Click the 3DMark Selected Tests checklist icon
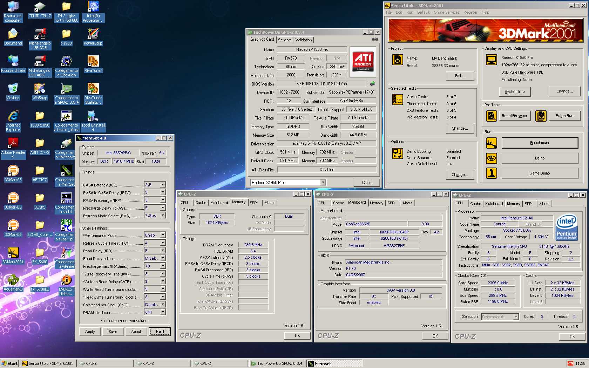 397,100
